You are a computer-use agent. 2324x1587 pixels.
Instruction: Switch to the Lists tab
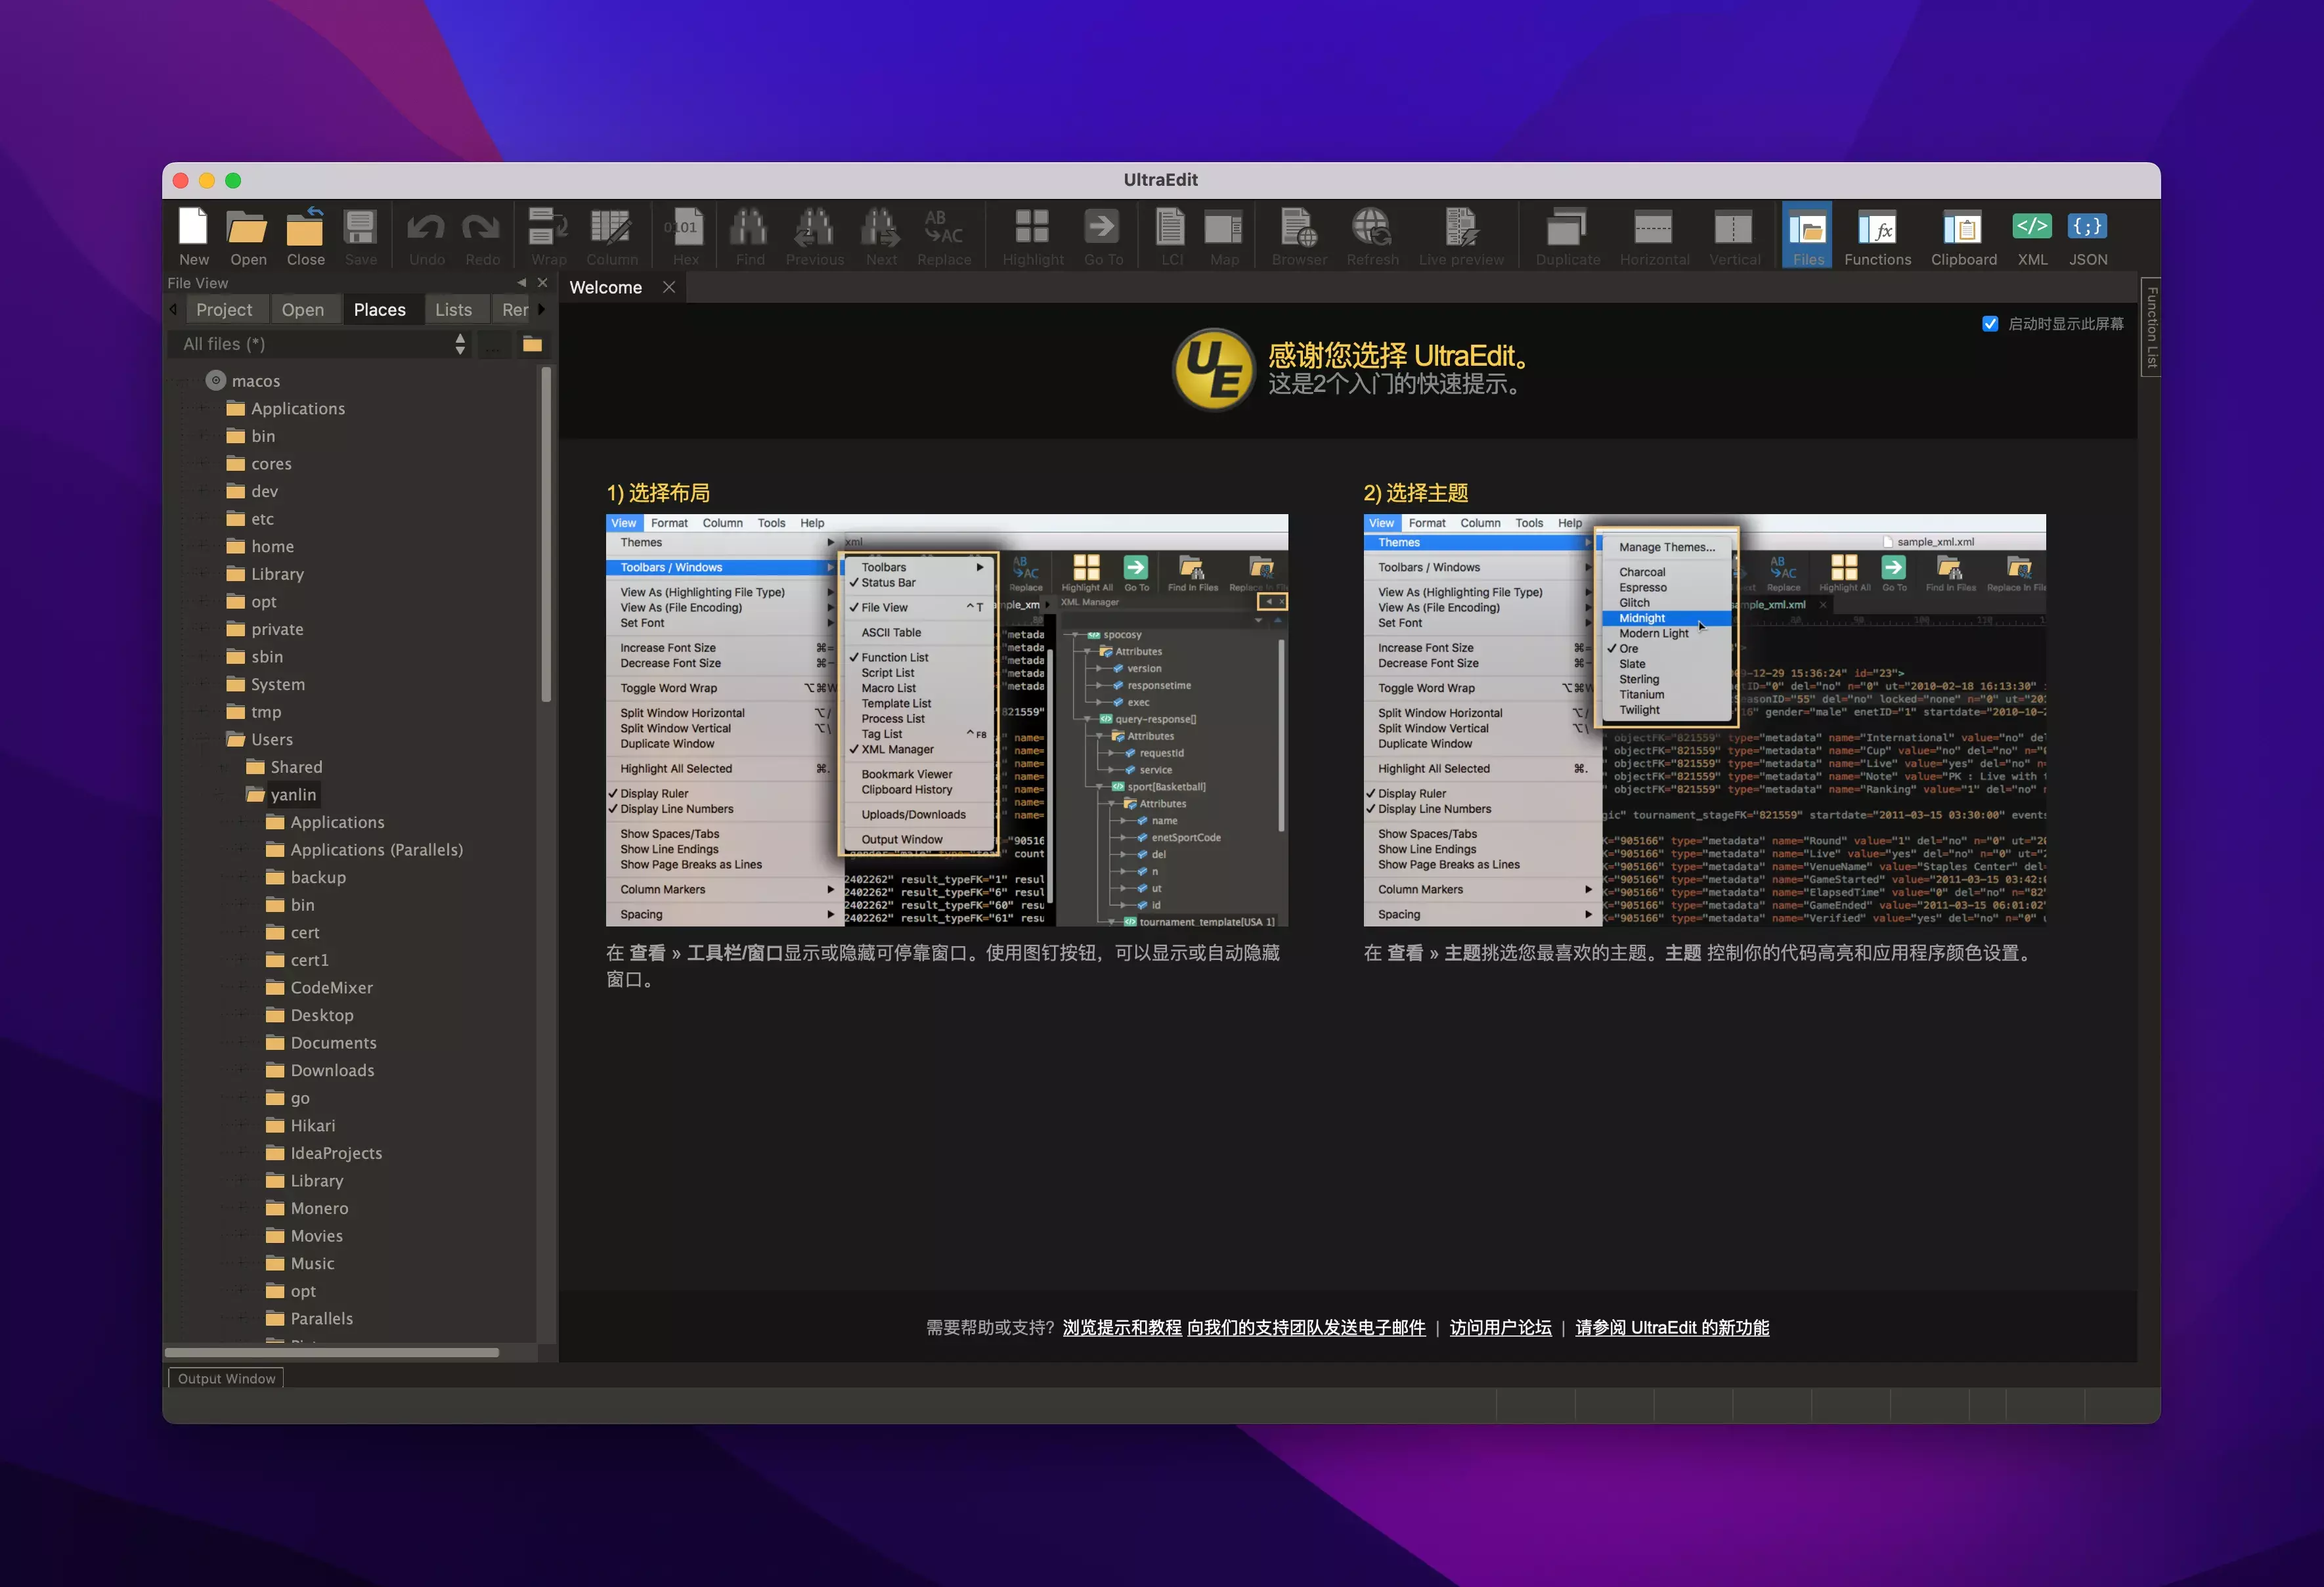(x=453, y=310)
